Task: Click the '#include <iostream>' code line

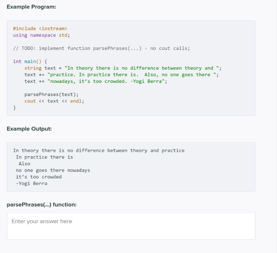Action: click(x=40, y=28)
